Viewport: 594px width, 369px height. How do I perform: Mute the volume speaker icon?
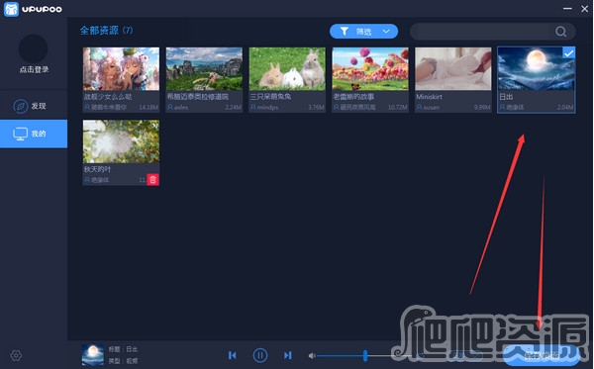click(312, 356)
